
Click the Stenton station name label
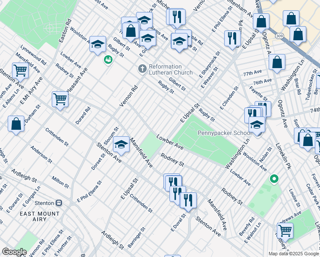(44, 203)
